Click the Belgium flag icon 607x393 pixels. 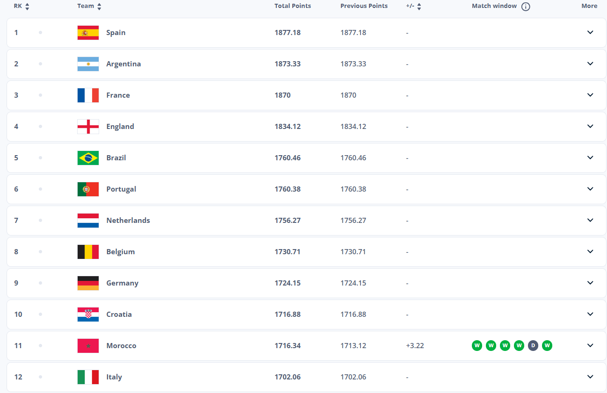pos(88,252)
